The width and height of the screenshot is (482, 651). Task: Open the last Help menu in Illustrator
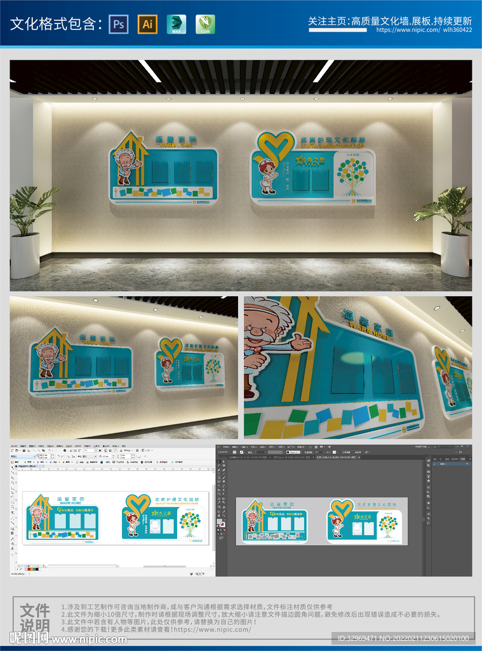(301, 447)
